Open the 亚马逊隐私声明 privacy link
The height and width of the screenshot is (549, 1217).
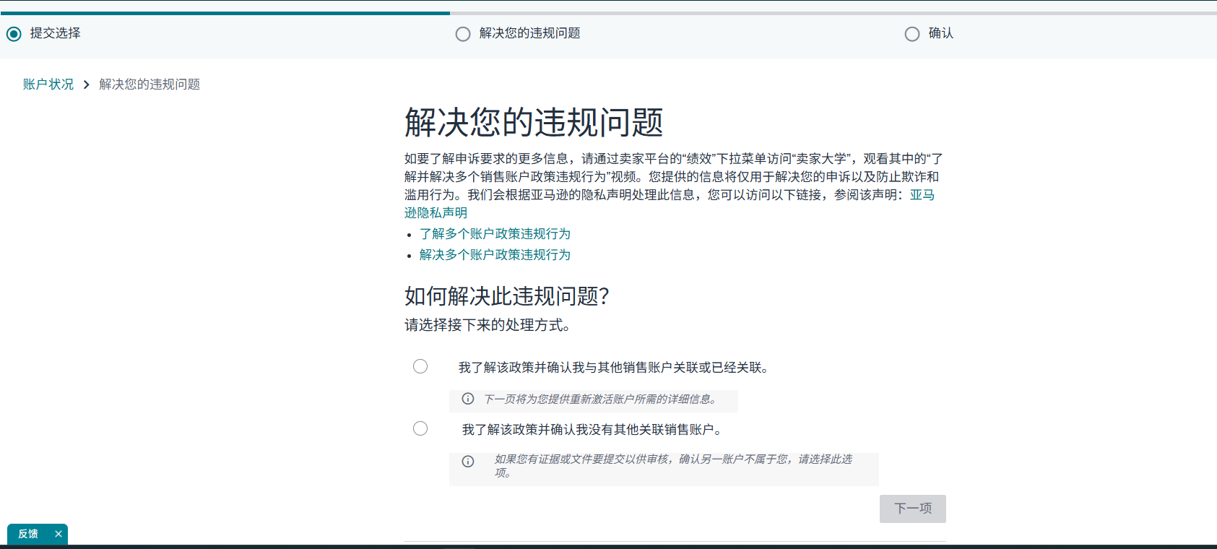click(x=922, y=195)
